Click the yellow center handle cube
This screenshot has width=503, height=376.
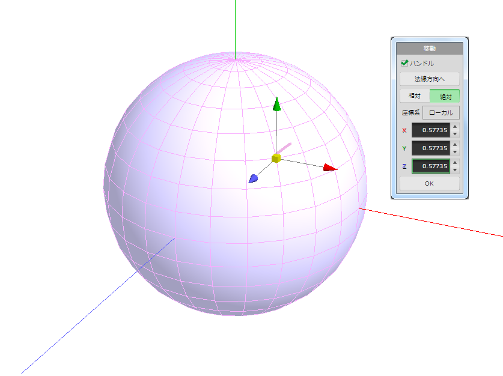coord(276,158)
